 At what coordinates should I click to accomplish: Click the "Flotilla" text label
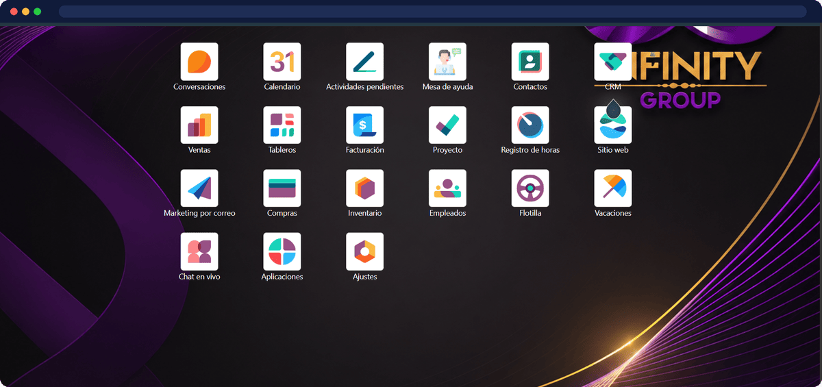(x=530, y=213)
